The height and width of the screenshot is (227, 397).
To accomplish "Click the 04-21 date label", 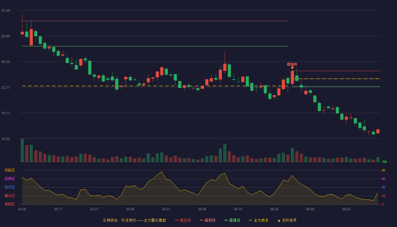I will click(166, 209).
